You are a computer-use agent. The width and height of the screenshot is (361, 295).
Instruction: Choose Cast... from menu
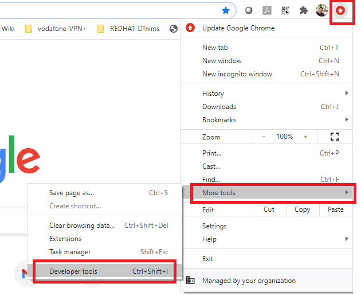point(266,166)
